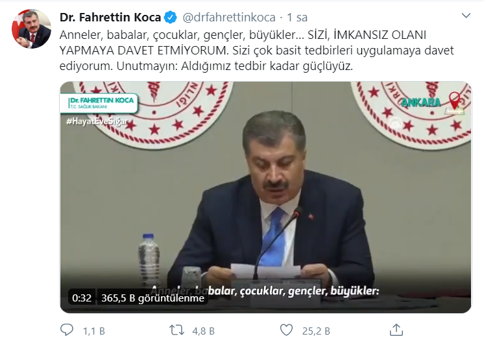484x343 pixels.
Task: Like the tweet with heart icon
Action: click(287, 330)
